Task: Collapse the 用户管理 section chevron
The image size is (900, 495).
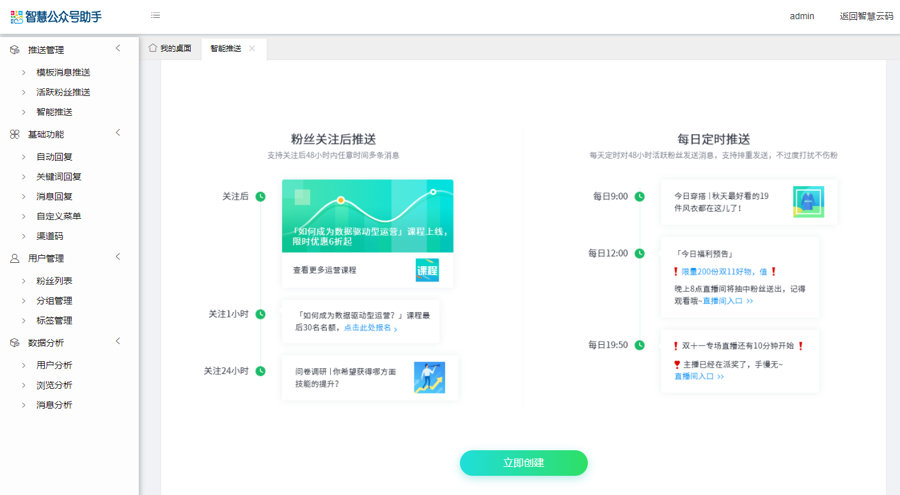Action: 118,257
